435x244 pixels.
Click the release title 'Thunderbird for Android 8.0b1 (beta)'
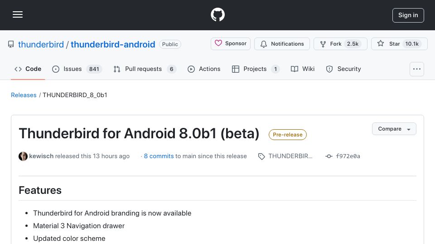point(139,133)
